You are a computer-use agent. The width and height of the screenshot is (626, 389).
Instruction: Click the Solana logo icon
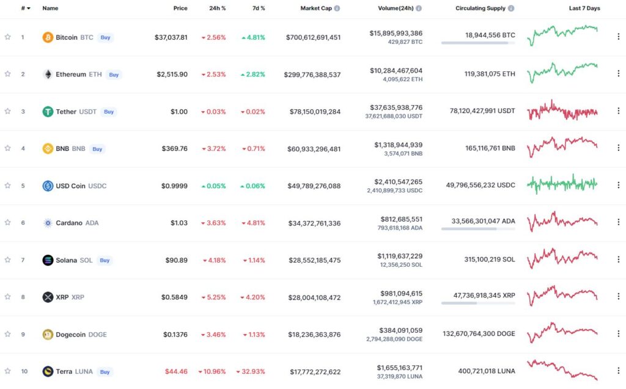point(48,260)
